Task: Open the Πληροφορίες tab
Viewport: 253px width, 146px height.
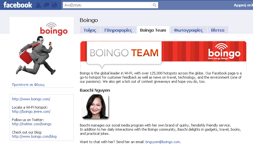Action: [118, 30]
